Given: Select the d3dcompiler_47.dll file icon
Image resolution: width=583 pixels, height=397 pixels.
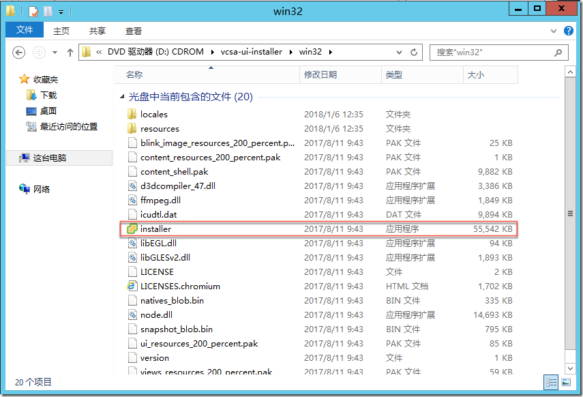Looking at the screenshot, I should click(132, 186).
